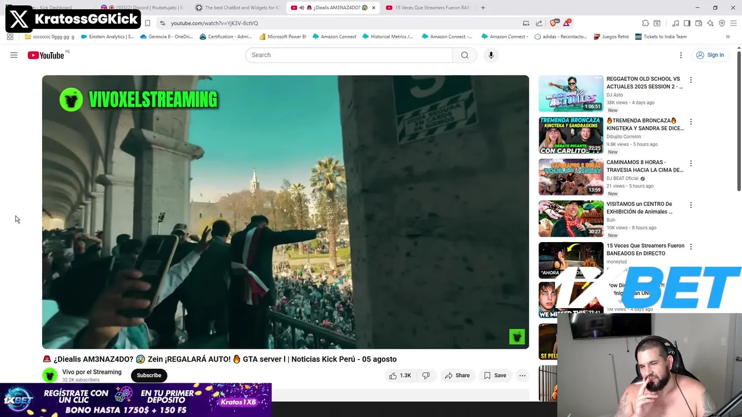The height and width of the screenshot is (417, 742).
Task: Open Brave main hamburger menu
Action: click(733, 23)
